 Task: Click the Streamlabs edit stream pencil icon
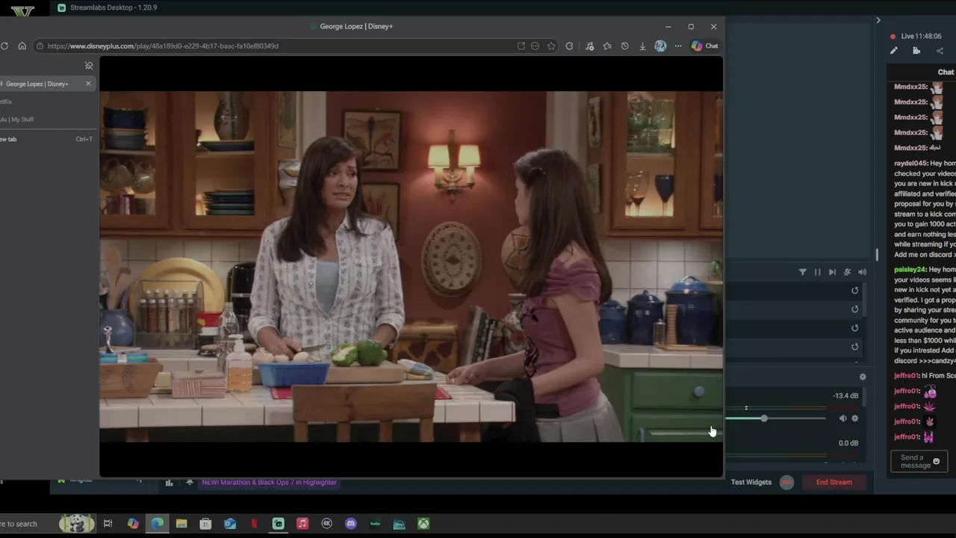[893, 51]
